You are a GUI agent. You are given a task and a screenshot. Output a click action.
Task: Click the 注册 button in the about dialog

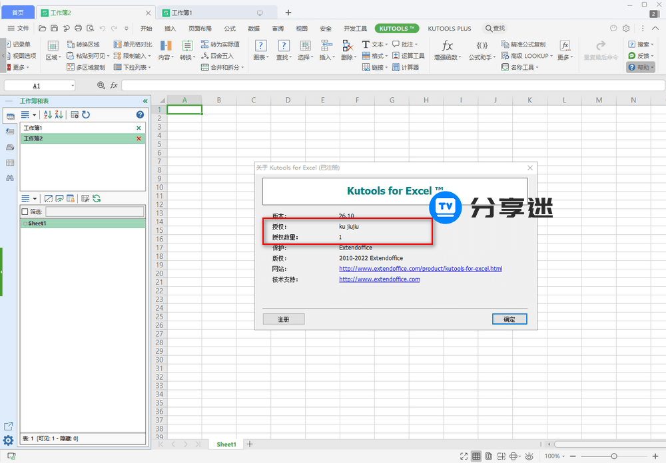[x=283, y=319]
